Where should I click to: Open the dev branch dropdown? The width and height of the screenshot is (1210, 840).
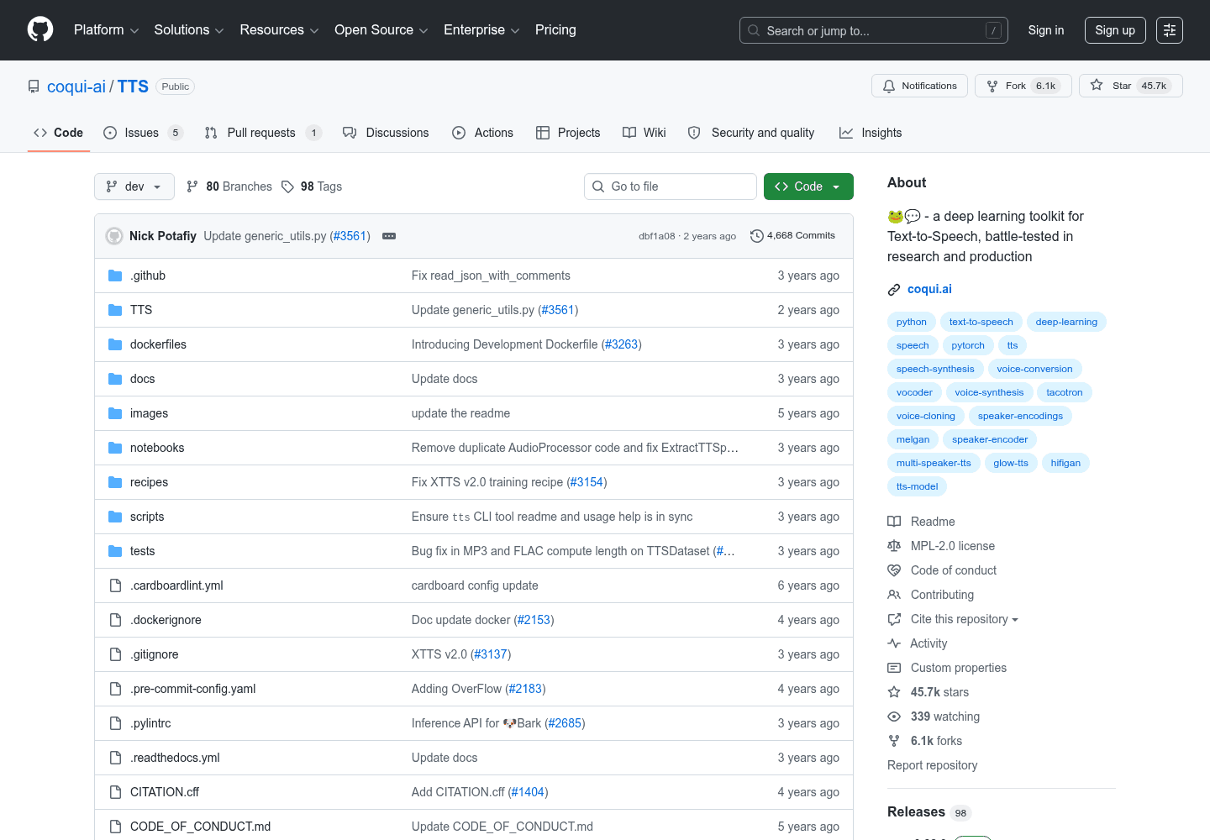pyautogui.click(x=134, y=186)
